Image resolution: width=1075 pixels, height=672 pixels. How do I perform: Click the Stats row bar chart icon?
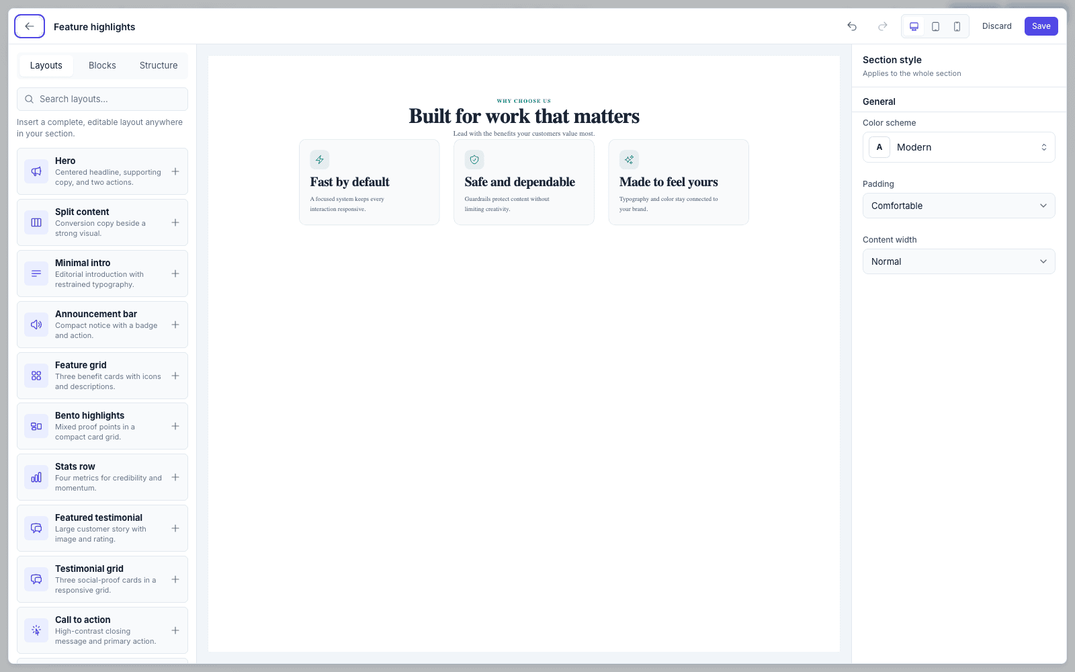point(36,477)
